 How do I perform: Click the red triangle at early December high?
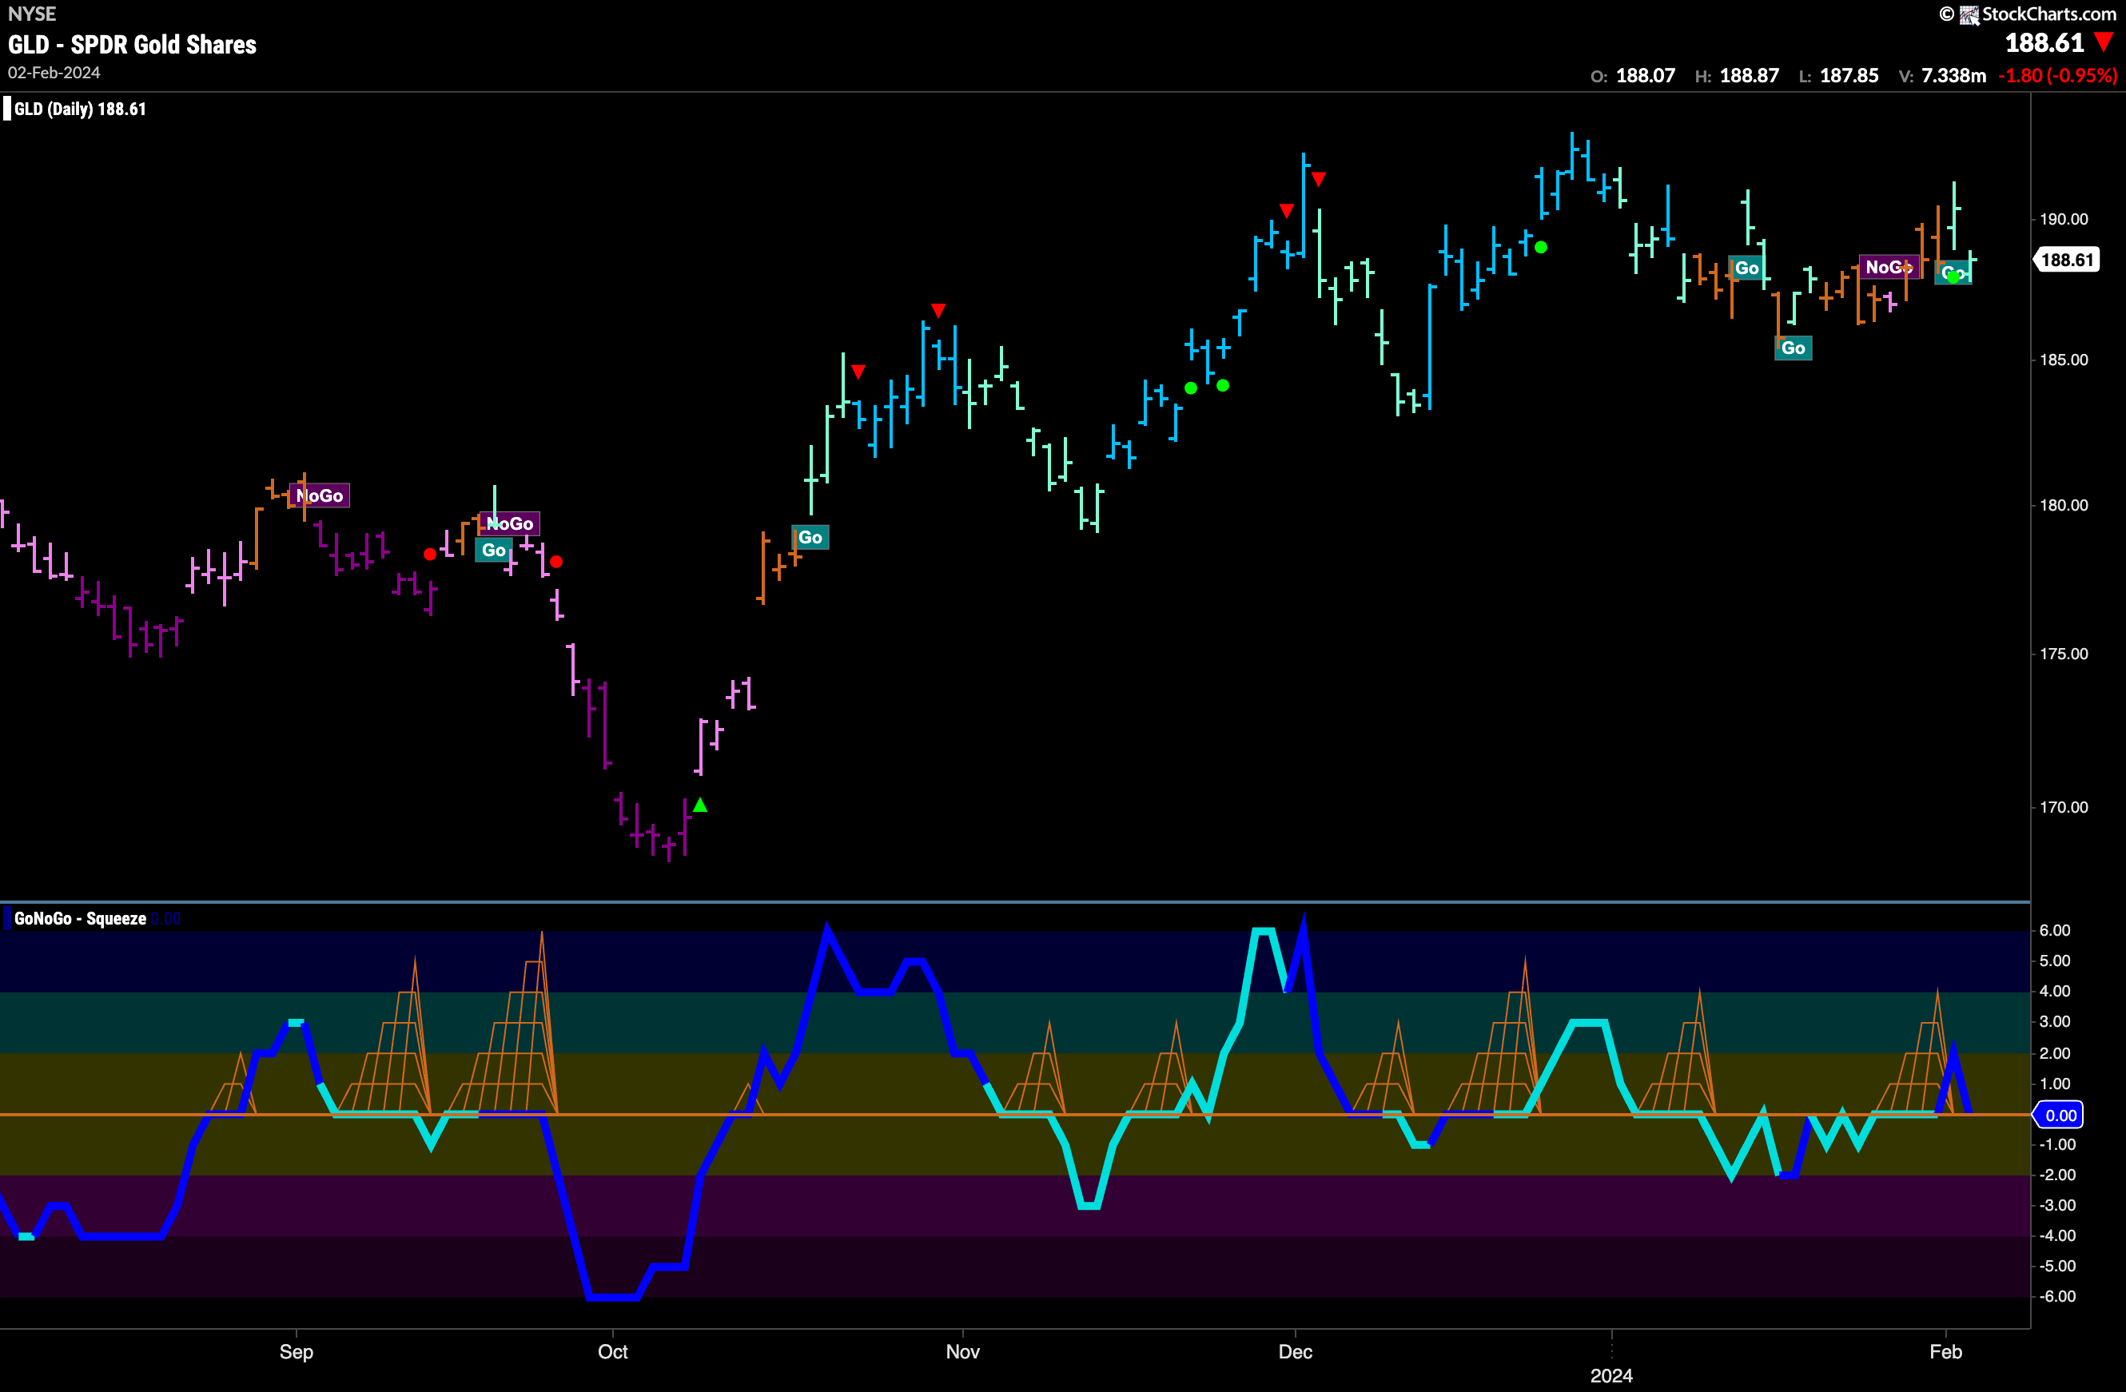tap(1319, 180)
